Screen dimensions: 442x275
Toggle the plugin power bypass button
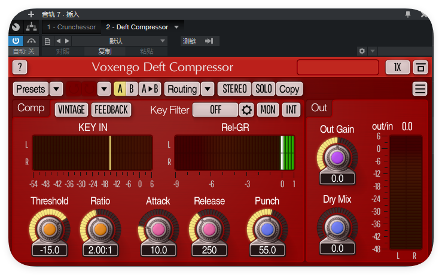coord(16,41)
